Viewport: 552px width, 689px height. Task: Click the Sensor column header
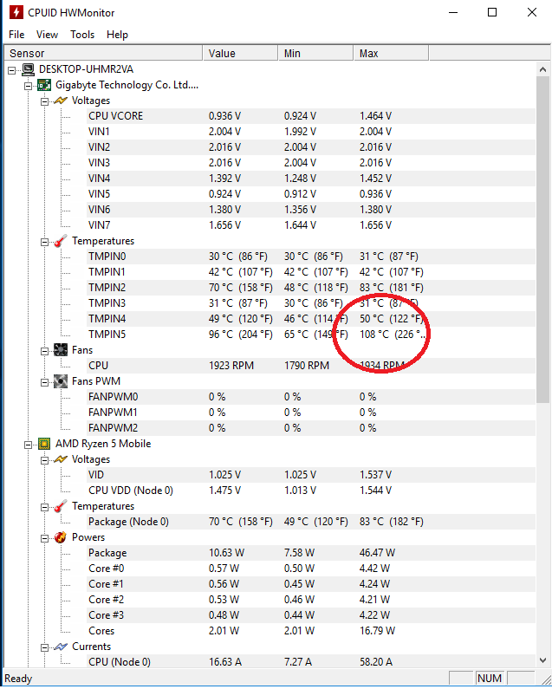pyautogui.click(x=103, y=53)
